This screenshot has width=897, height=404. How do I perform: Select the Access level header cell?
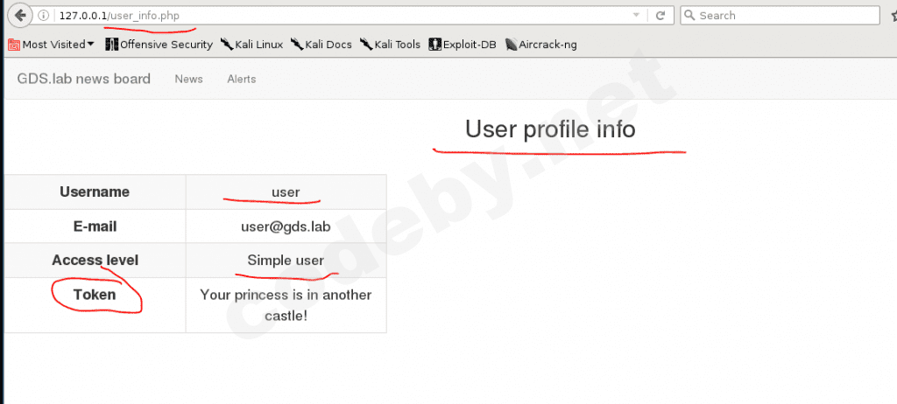95,261
